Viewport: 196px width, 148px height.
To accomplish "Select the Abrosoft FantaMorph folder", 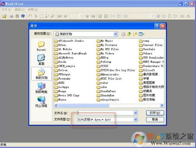I will point(71,53).
